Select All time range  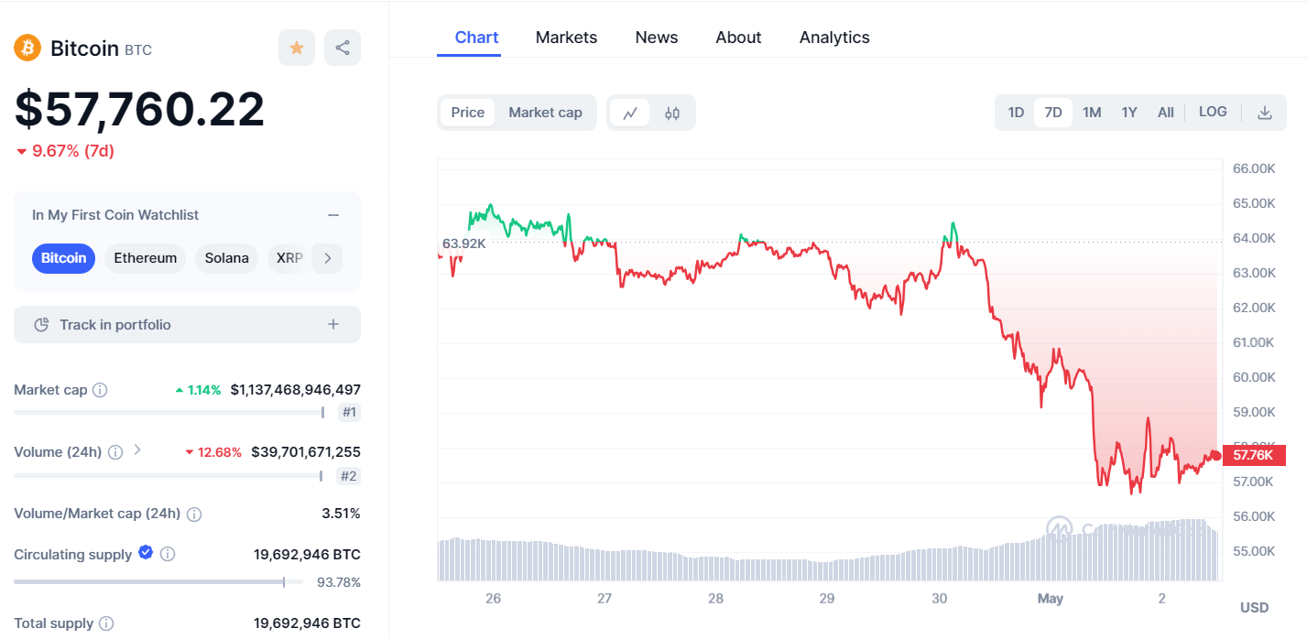[x=1166, y=113]
